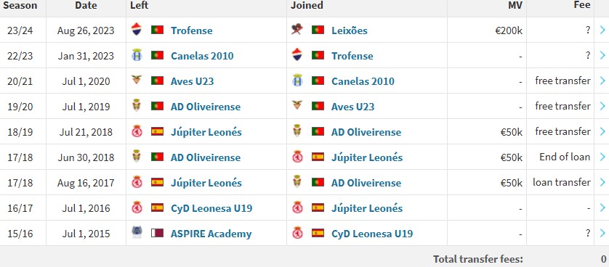Click Leixões club crest icon

pyautogui.click(x=297, y=30)
